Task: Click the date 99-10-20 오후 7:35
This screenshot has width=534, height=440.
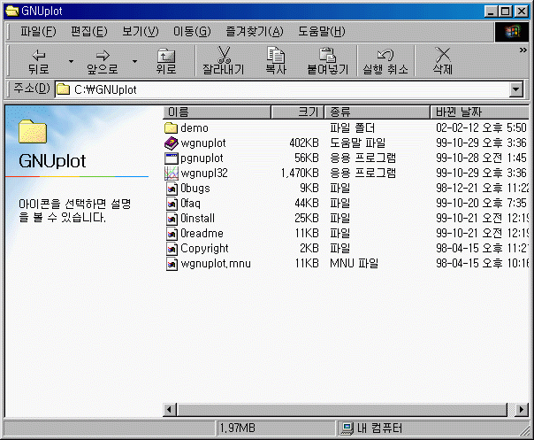Action: point(481,204)
